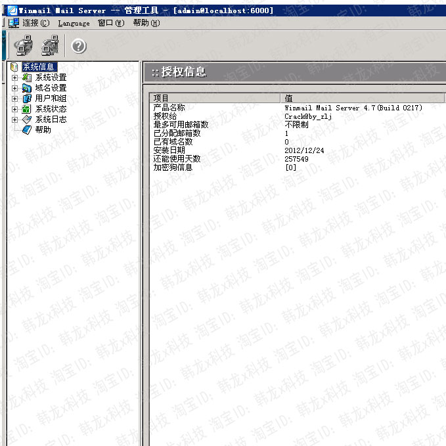
Task: Click the Winmail app icon in title bar
Action: (12, 11)
